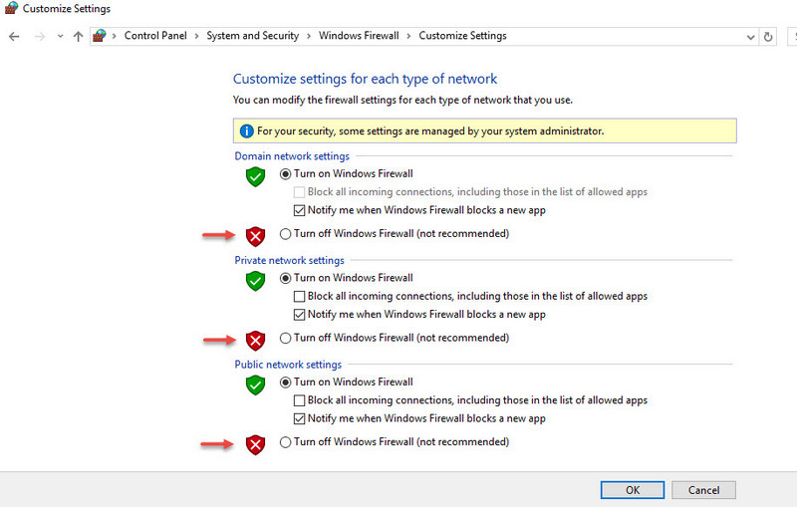Select Turn off Windows Firewall for Domain
797x507 pixels.
tap(286, 234)
